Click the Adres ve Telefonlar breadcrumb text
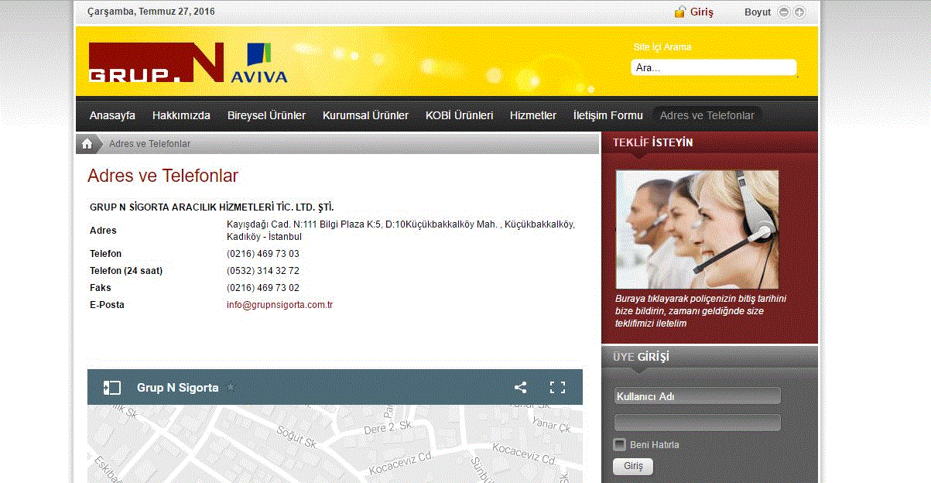The image size is (931, 483). [x=149, y=144]
